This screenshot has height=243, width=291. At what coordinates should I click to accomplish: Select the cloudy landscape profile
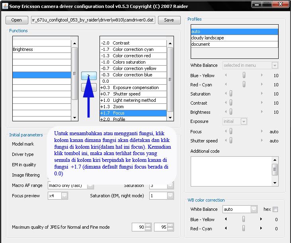click(234, 38)
